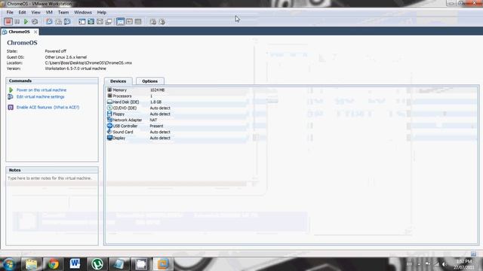Click the green Power On toolbar icon
The height and width of the screenshot is (271, 483).
click(26, 22)
